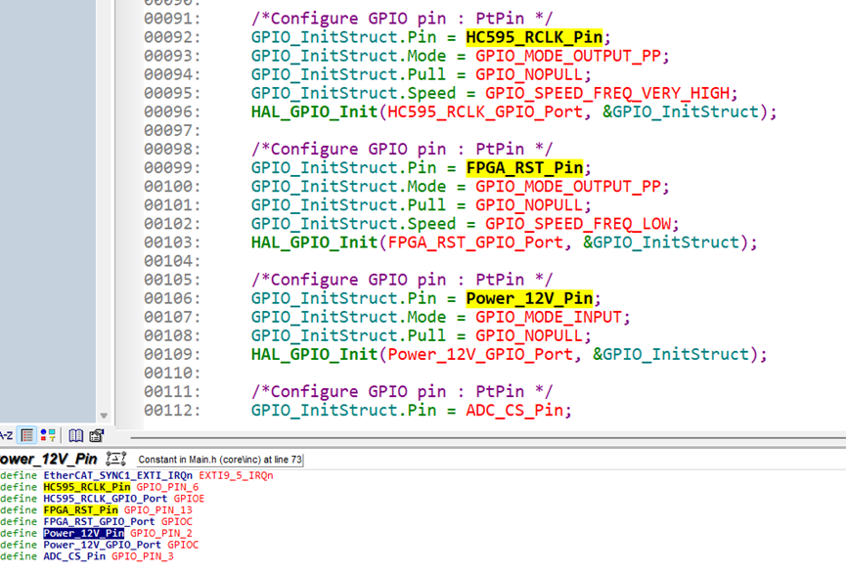Click GPIO_NOPULL on line 00101
This screenshot has width=846, height=573.
click(529, 205)
